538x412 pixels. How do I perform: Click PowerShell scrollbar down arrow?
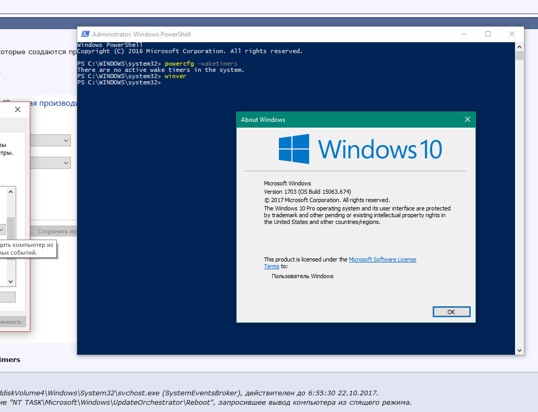point(519,351)
